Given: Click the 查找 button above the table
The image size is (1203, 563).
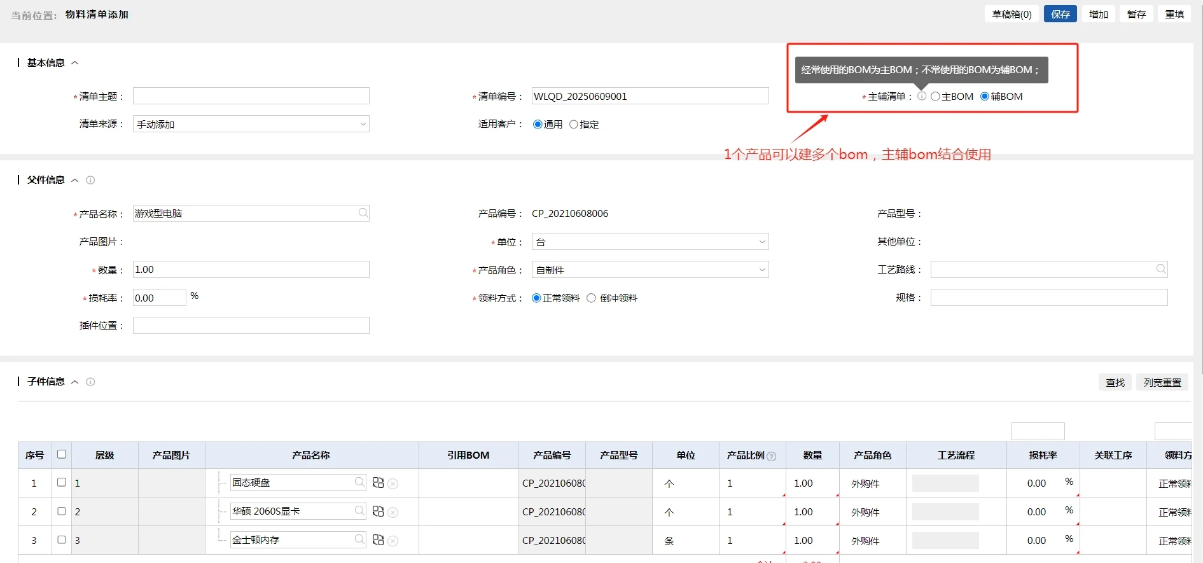Looking at the screenshot, I should click(1115, 382).
